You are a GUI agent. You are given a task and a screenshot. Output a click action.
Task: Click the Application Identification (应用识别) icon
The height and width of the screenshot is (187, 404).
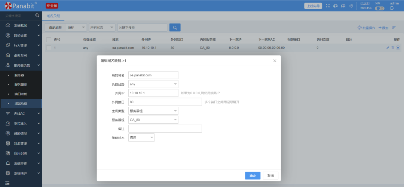8,153
